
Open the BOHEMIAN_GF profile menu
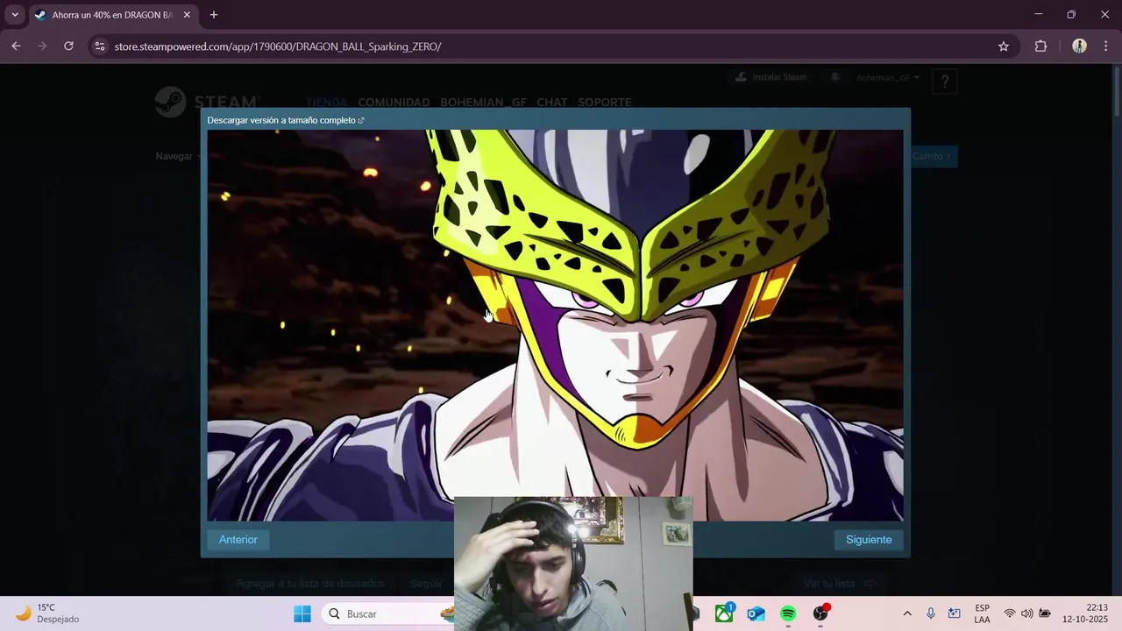[x=483, y=103]
